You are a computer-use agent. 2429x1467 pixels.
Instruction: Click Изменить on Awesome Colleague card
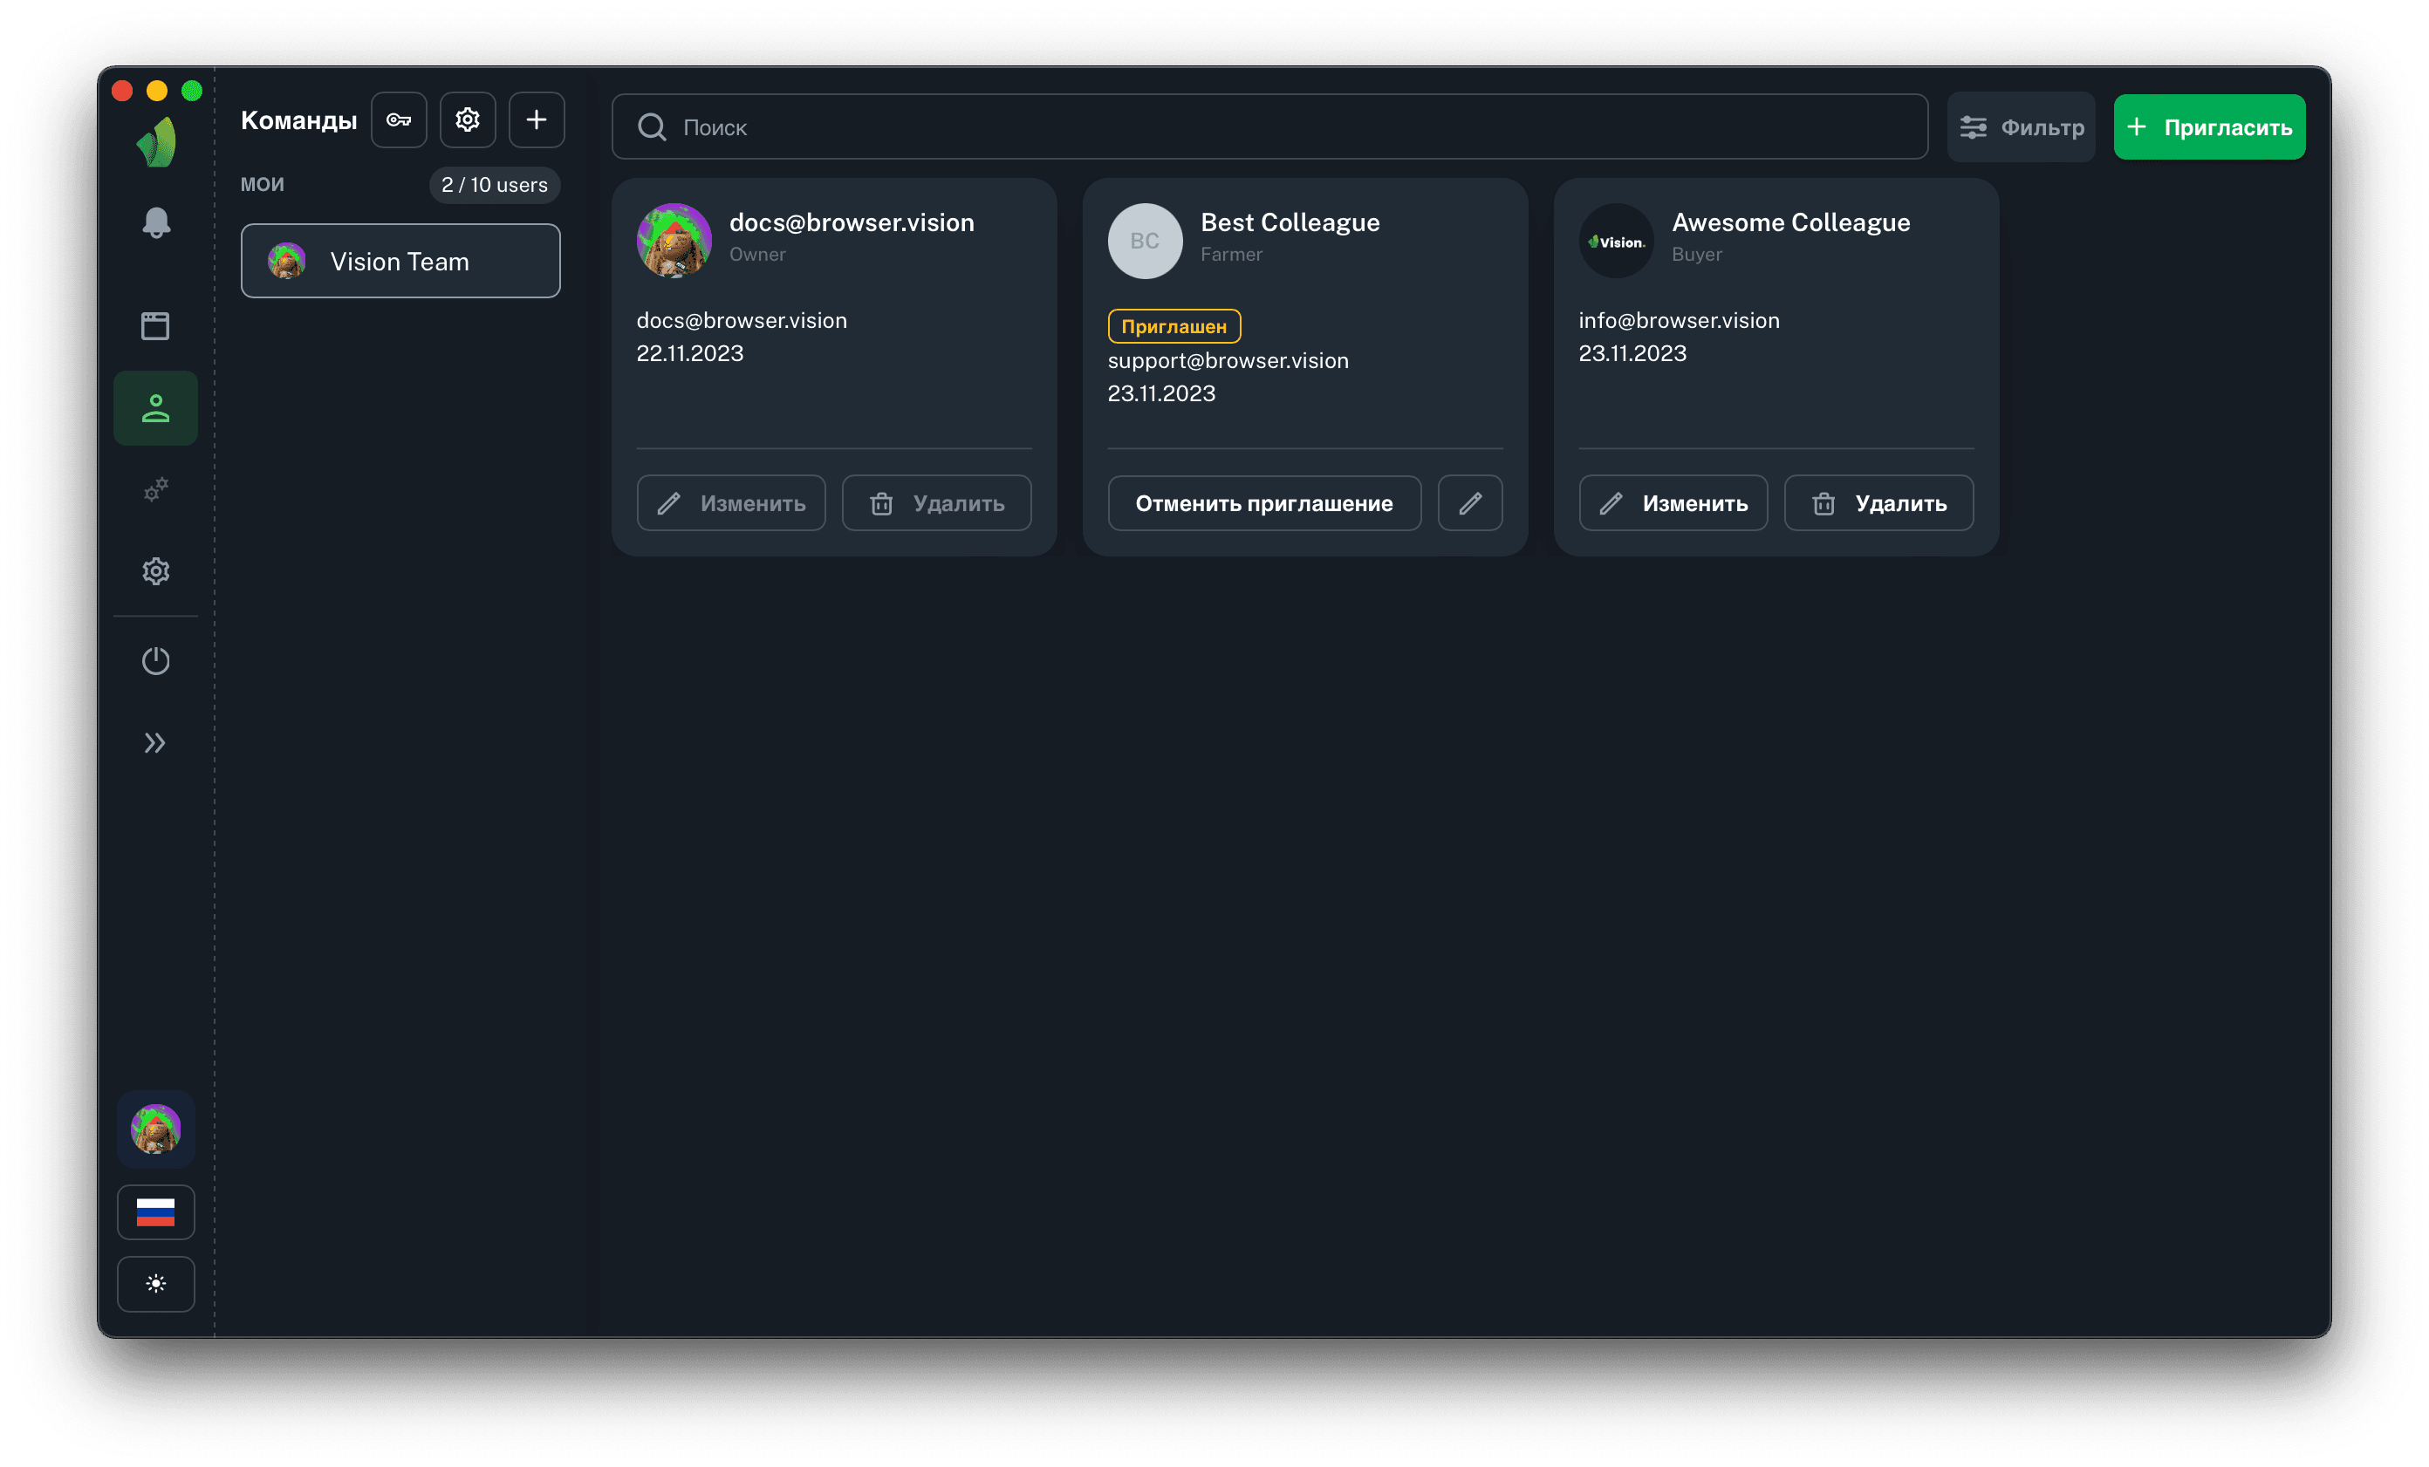tap(1673, 503)
